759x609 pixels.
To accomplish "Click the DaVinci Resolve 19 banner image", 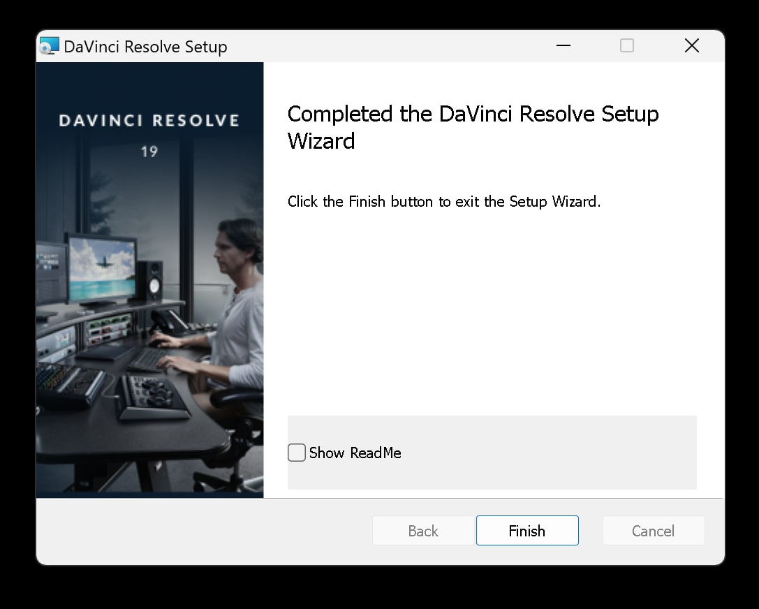I will pos(149,280).
